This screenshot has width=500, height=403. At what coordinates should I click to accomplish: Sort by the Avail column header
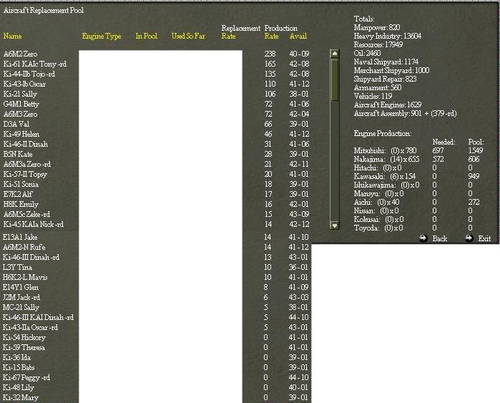[298, 36]
